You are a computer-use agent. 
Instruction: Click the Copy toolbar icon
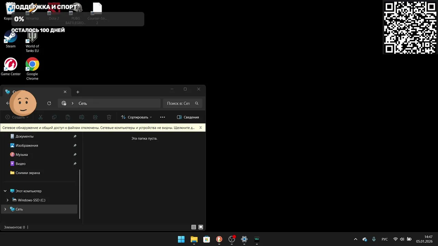(54, 117)
